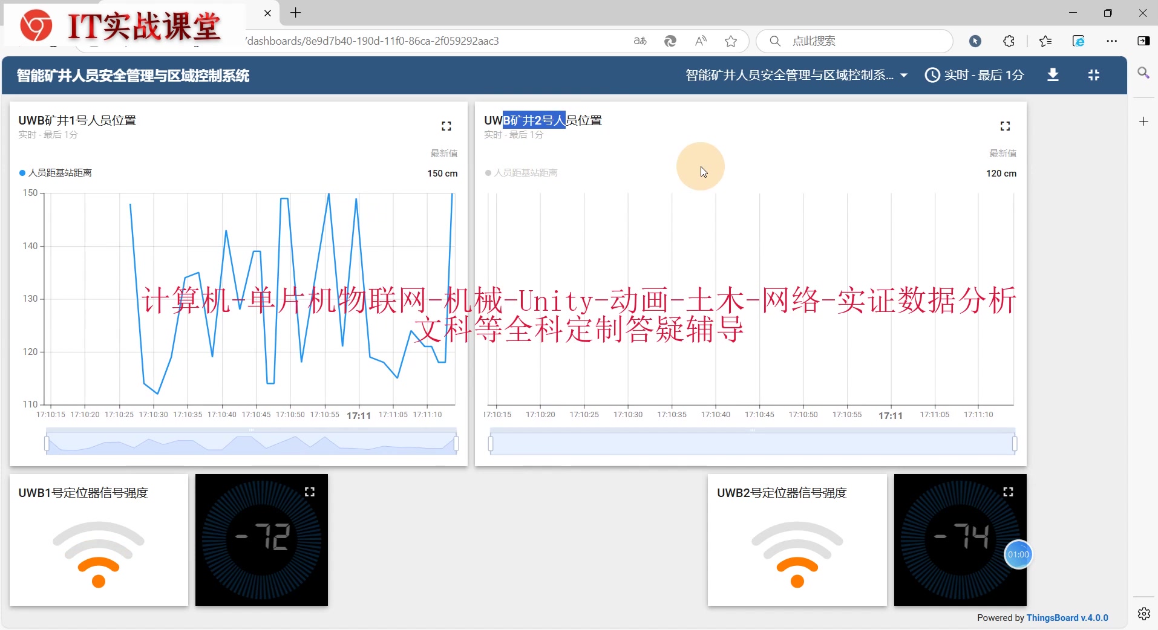Viewport: 1158px width, 630px height.
Task: Open the 实时 - 最后 1分 time window selector
Action: point(975,75)
